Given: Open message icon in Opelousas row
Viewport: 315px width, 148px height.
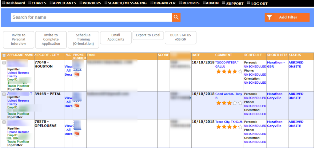Looking at the screenshot, I should tap(77, 134).
